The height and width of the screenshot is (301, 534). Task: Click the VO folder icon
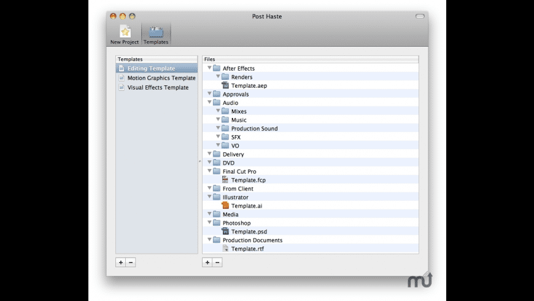[225, 145]
